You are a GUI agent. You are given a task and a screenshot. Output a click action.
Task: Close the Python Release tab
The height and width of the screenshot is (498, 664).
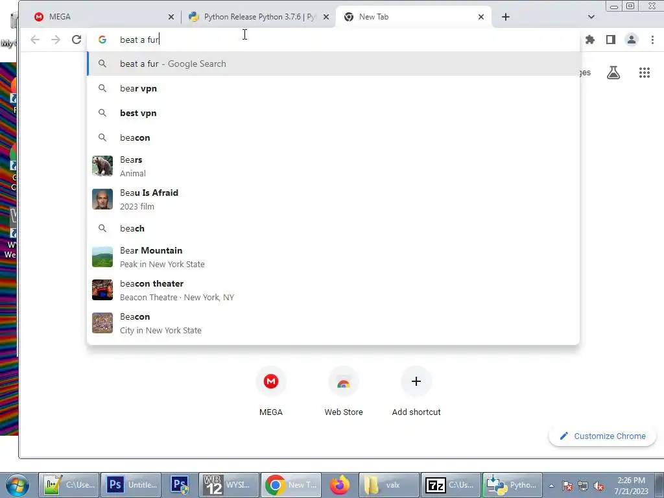coord(326,17)
